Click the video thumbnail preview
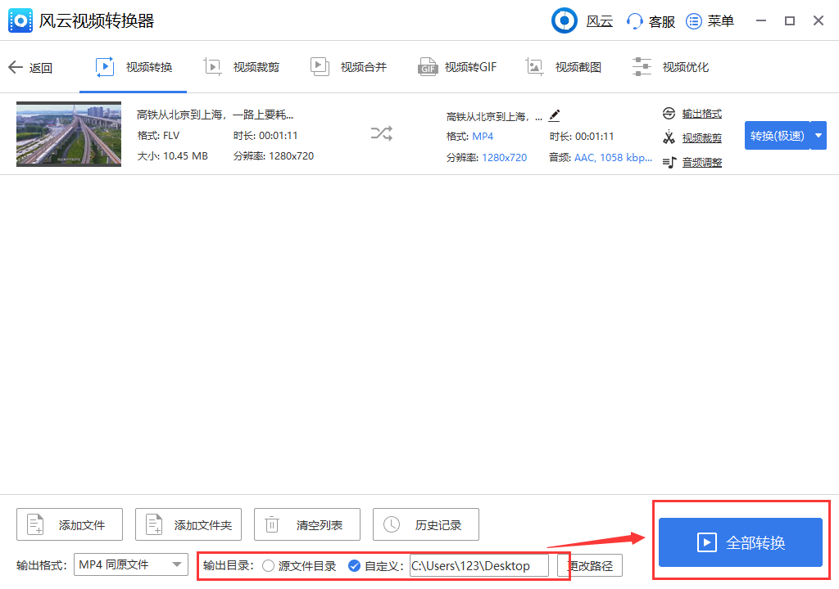839x589 pixels. tap(69, 133)
